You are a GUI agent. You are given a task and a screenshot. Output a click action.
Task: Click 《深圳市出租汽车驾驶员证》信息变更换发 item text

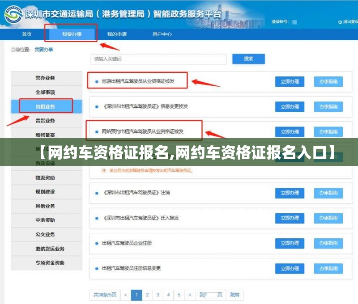coord(146,106)
